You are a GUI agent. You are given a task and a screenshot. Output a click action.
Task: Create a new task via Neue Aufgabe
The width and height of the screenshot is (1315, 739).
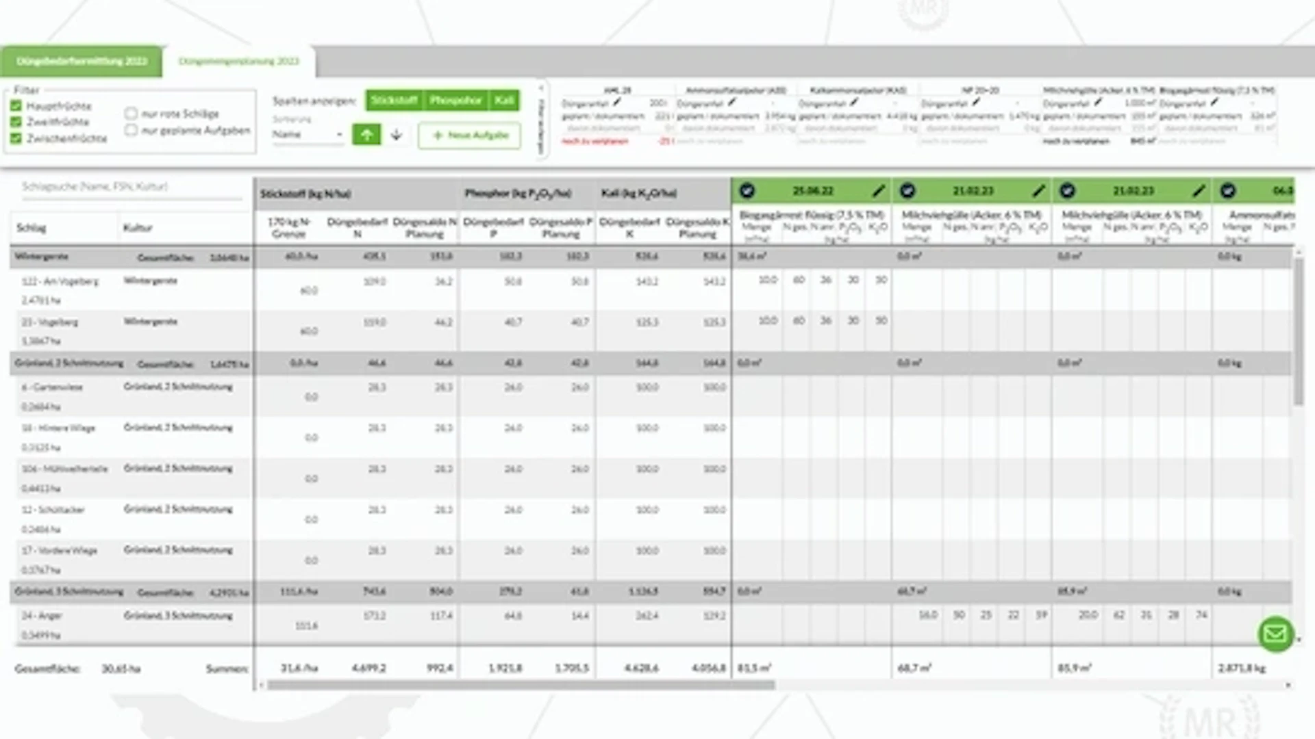(469, 135)
